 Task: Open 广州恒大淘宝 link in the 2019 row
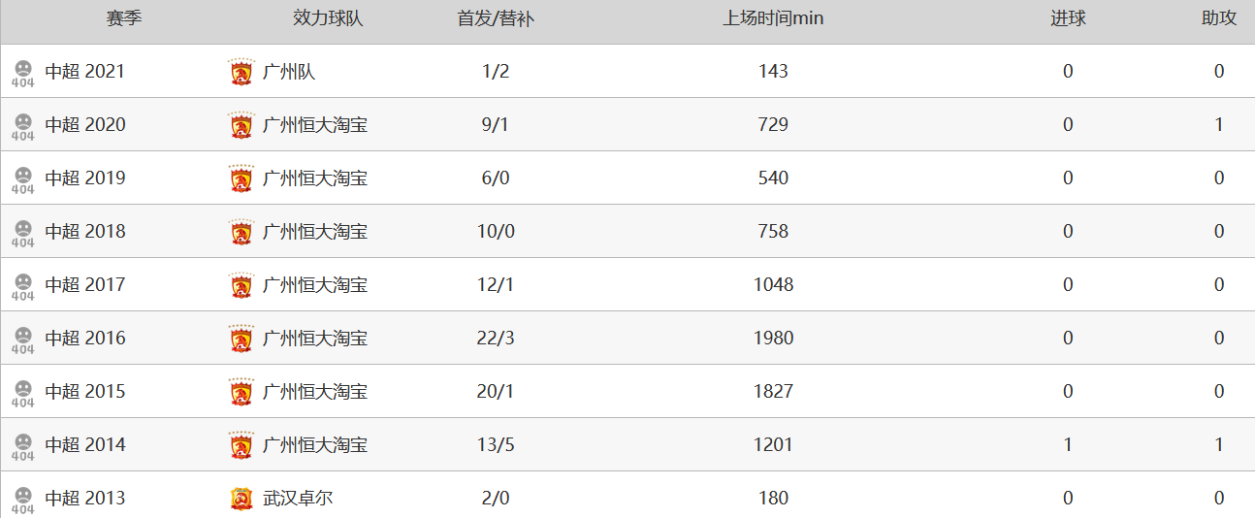tap(315, 178)
